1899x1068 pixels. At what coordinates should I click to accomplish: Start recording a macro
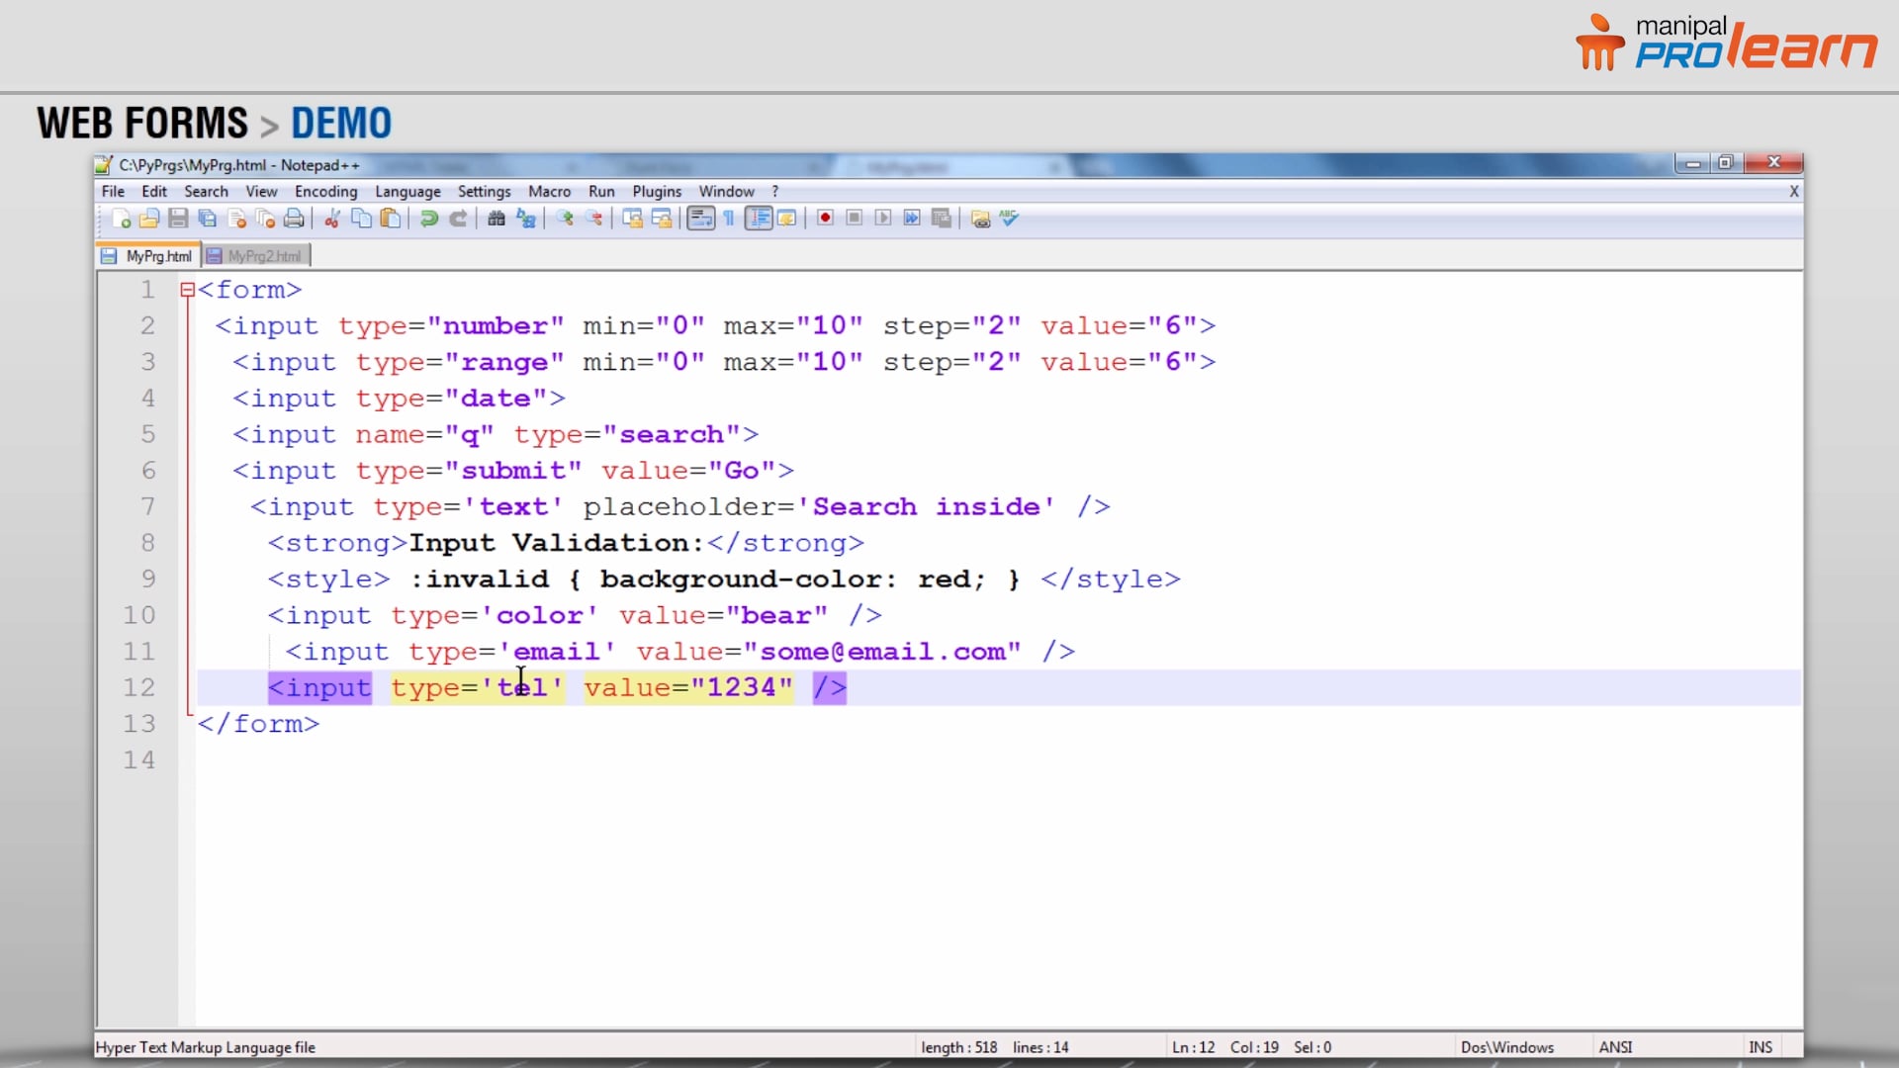coord(825,219)
